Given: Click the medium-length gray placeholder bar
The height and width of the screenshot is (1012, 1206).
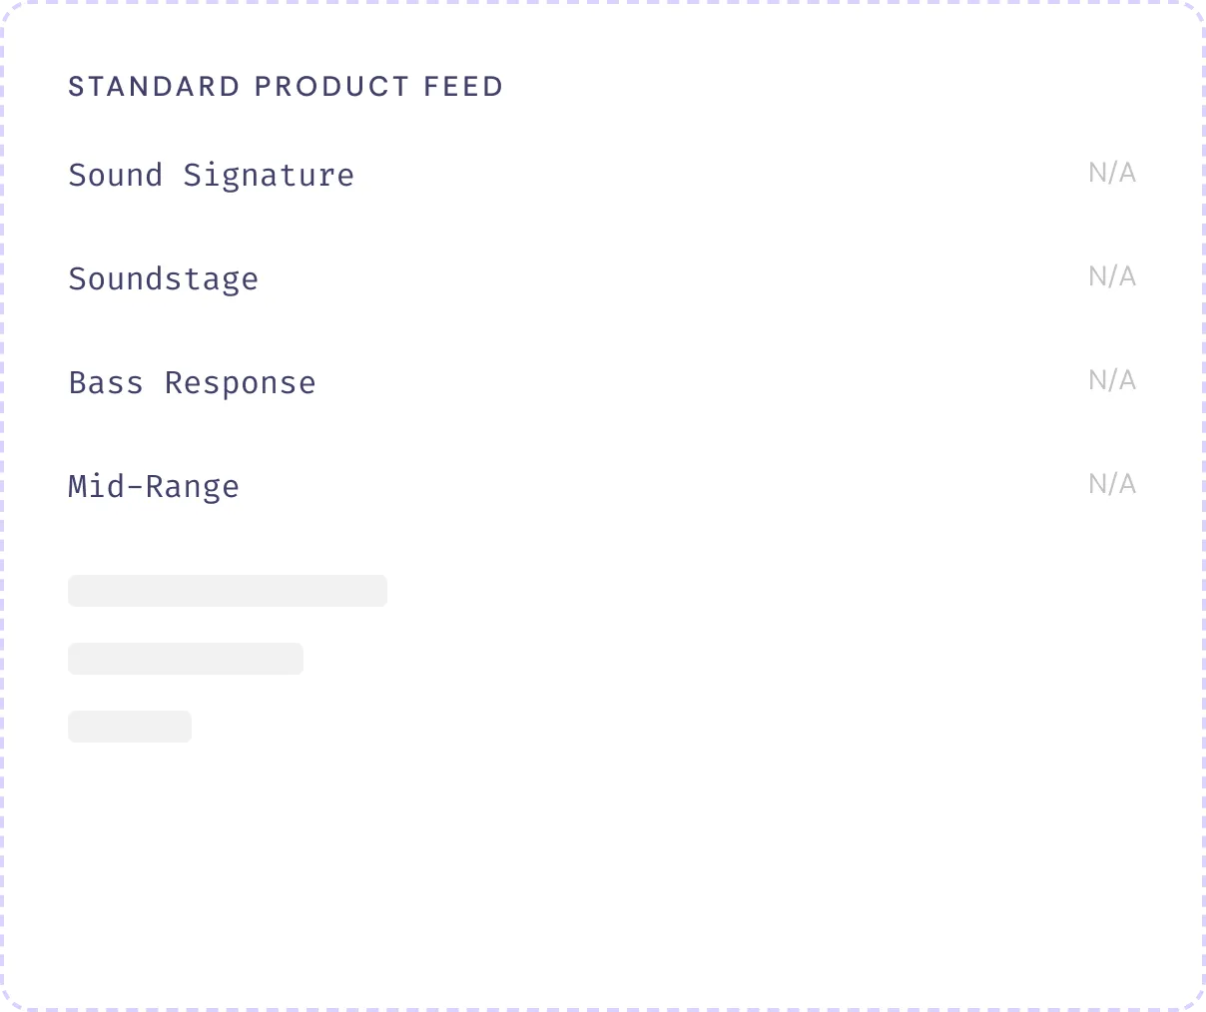Looking at the screenshot, I should tap(185, 659).
